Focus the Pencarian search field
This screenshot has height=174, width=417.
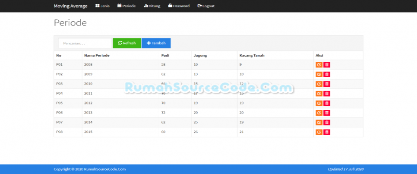(x=85, y=43)
